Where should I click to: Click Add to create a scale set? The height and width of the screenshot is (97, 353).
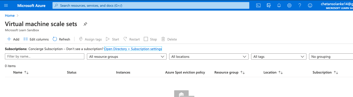(x=13, y=39)
